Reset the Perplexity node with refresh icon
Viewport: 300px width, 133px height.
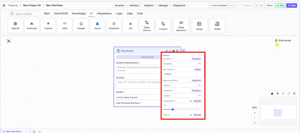[x=170, y=51]
